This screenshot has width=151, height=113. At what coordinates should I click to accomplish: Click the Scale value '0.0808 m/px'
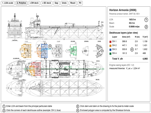coord(134,26)
